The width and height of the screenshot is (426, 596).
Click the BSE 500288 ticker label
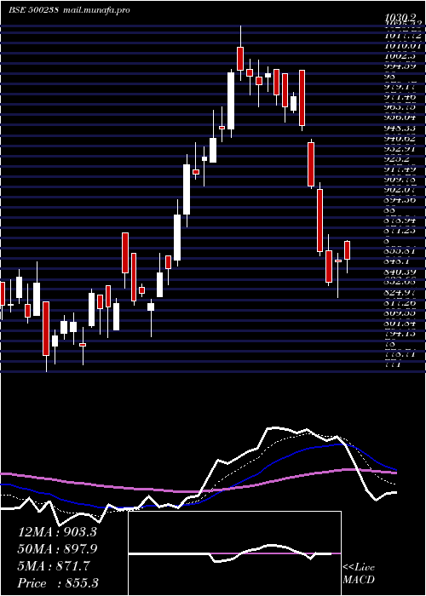(33, 9)
